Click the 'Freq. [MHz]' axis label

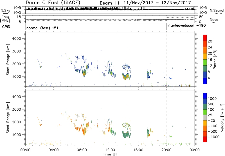[5, 19]
